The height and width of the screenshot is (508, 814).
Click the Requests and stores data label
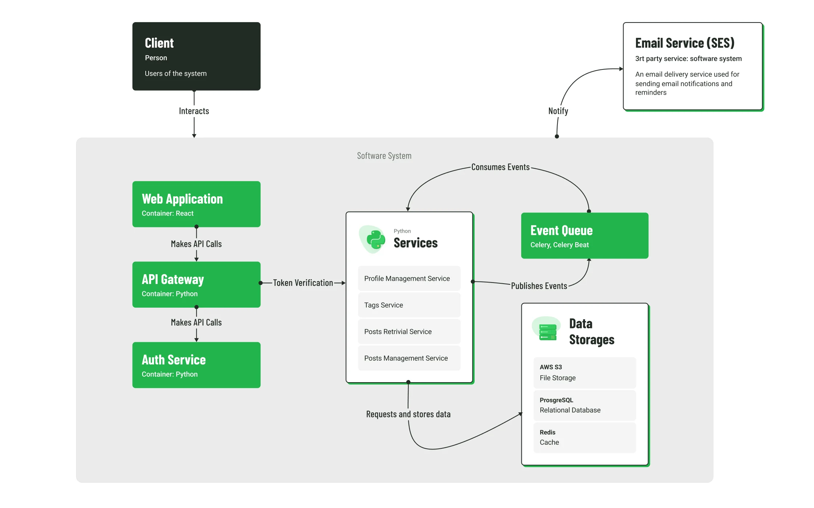(408, 414)
